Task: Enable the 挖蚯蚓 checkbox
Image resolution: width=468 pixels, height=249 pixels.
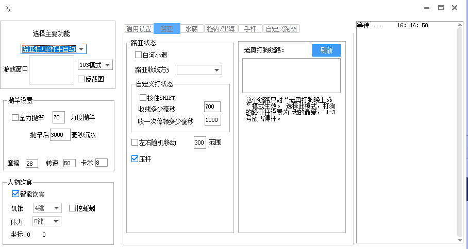Action: pos(72,208)
